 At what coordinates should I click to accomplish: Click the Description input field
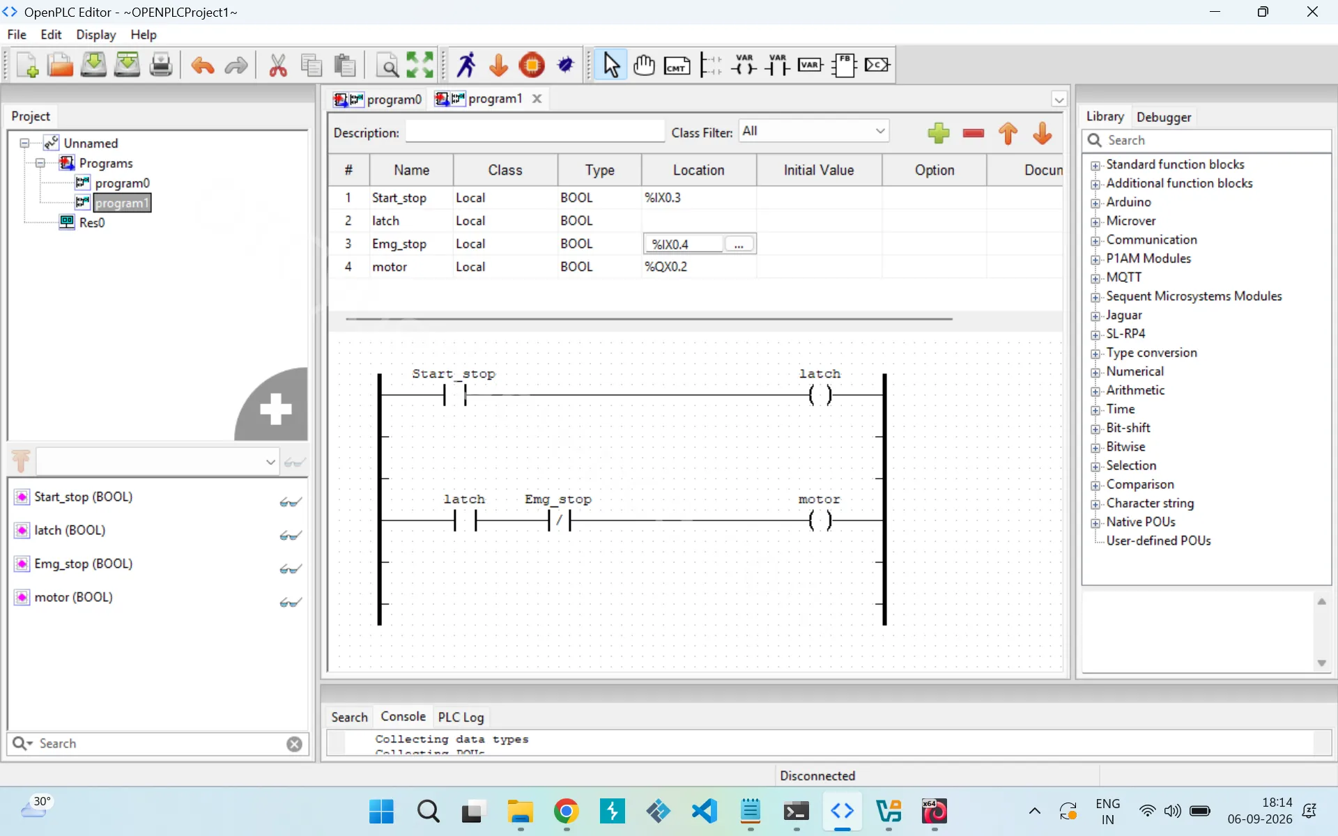point(535,132)
